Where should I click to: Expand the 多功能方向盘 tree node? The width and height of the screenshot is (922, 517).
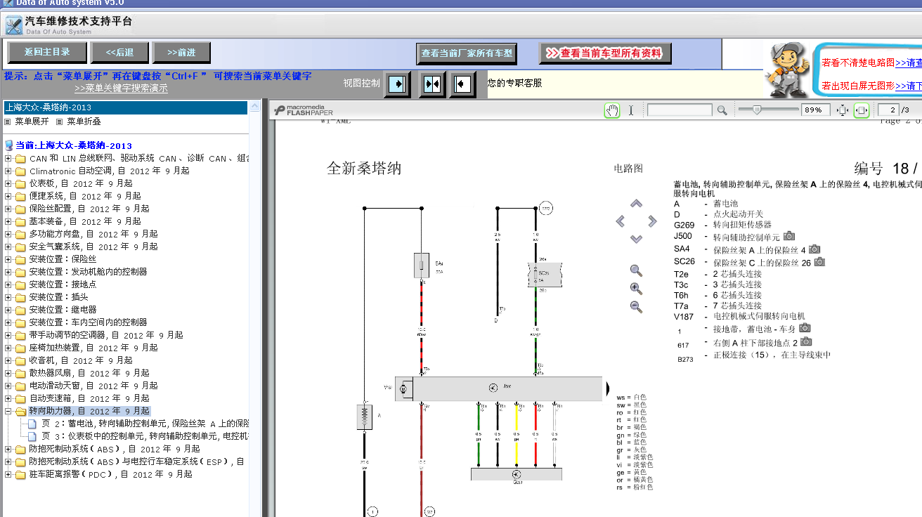[x=8, y=234]
